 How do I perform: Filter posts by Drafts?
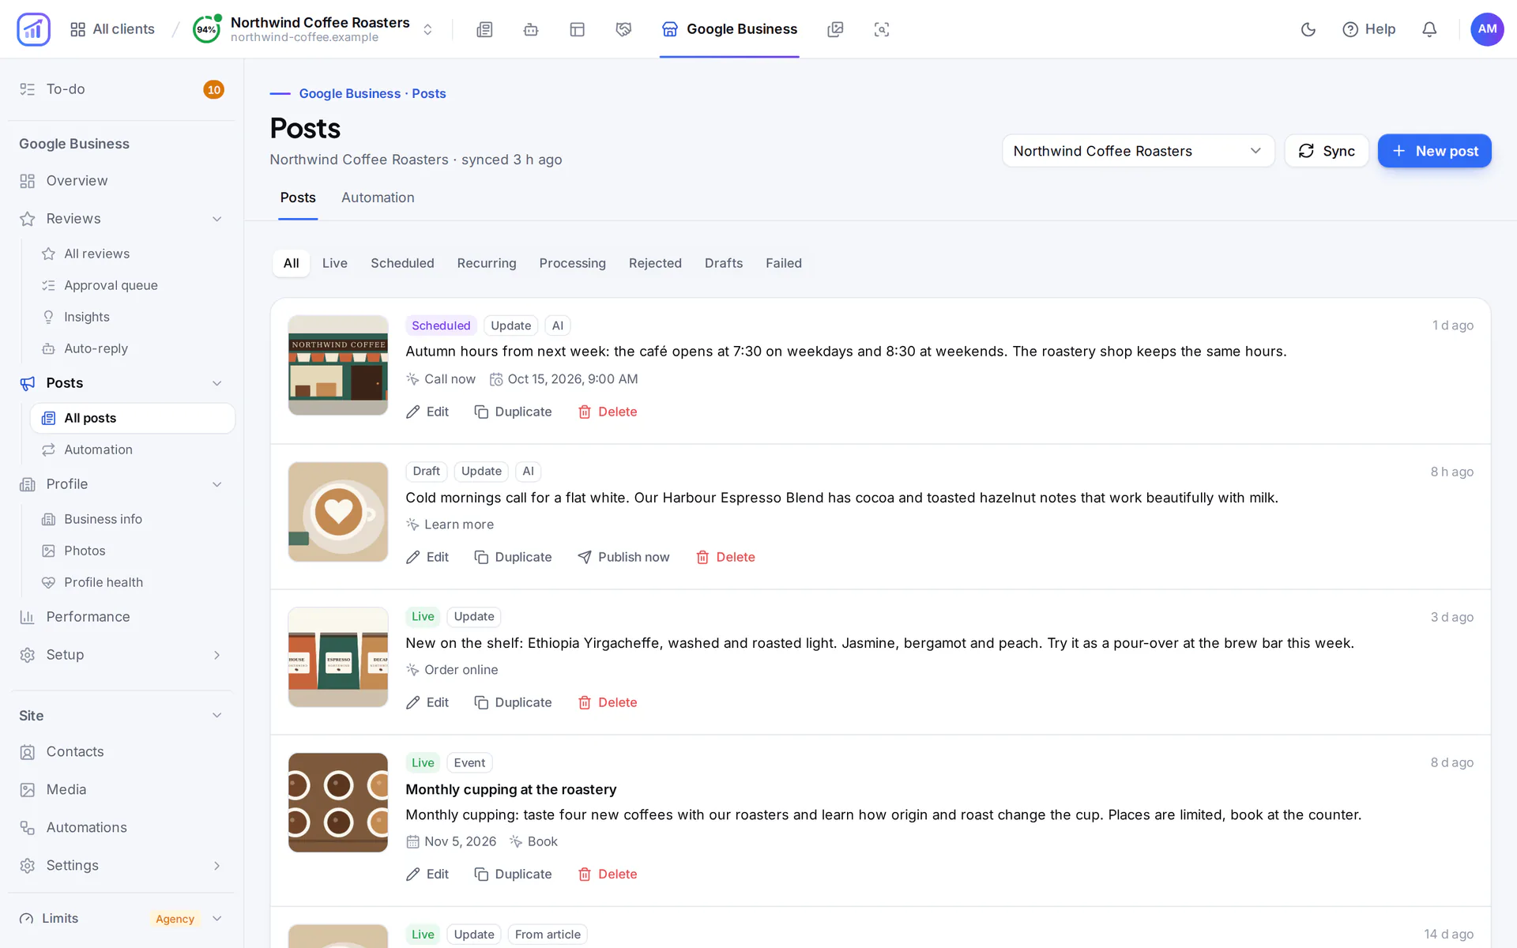pos(723,263)
